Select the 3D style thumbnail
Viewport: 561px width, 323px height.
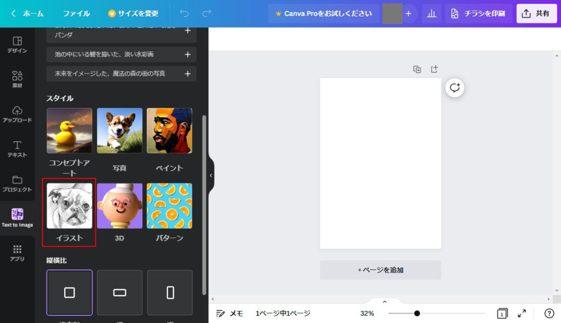[x=119, y=206]
